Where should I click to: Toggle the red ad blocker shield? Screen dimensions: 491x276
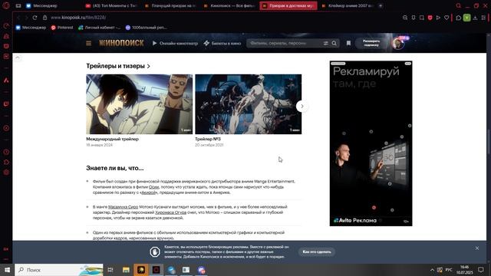430,18
